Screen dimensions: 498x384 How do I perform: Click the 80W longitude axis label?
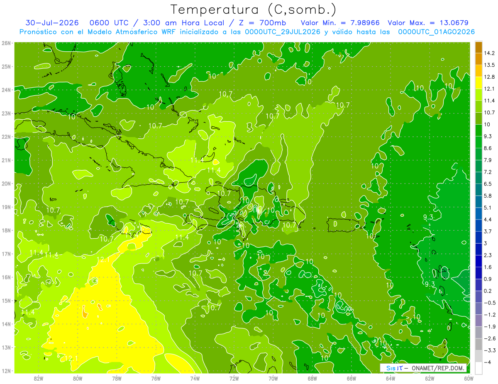78,378
